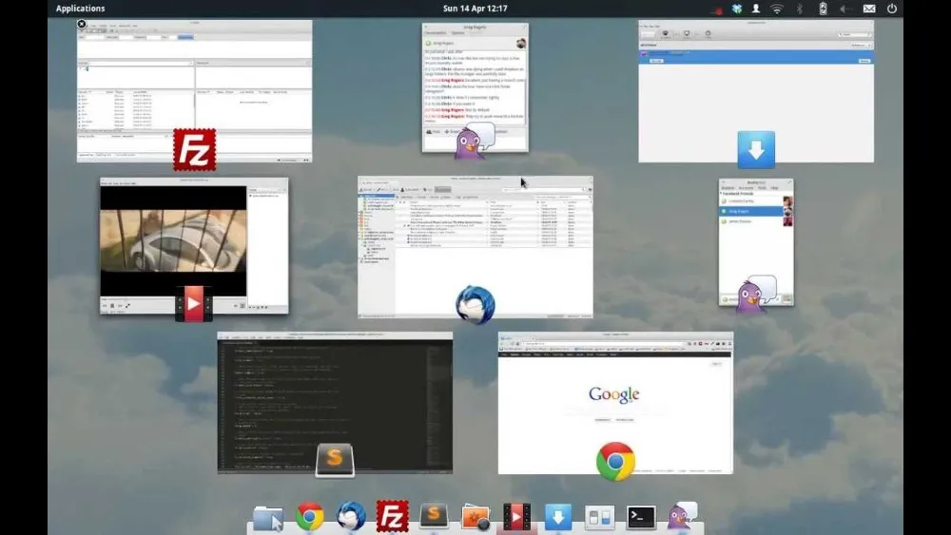Open the Applications menu
The height and width of the screenshot is (535, 951).
coord(80,9)
